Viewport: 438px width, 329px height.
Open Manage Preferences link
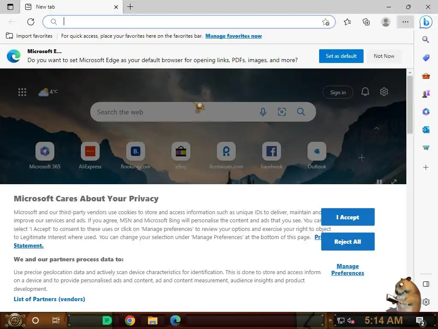coord(347,270)
